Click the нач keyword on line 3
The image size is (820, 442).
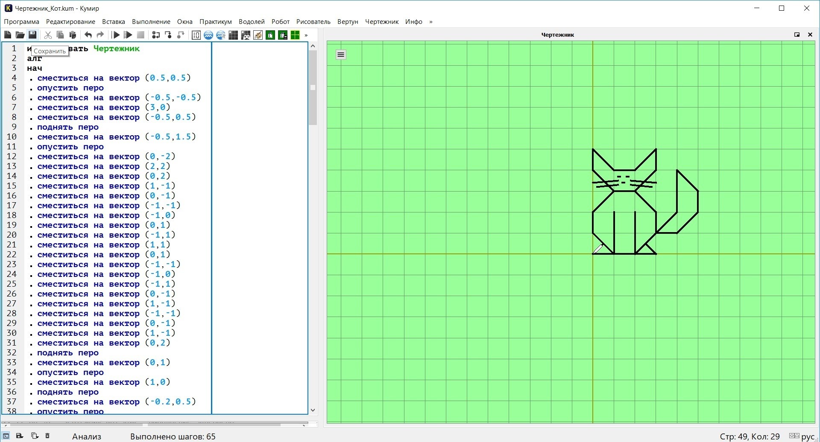click(x=35, y=68)
